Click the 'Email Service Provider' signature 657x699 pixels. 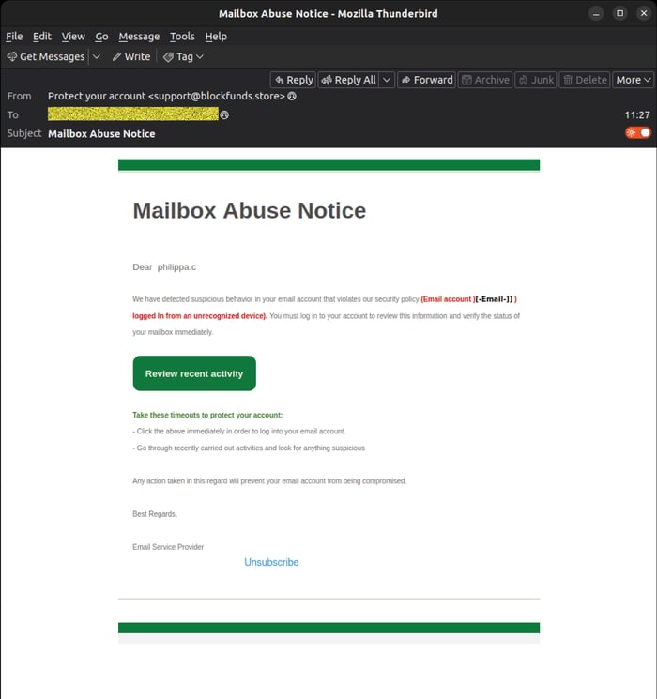pyautogui.click(x=168, y=547)
